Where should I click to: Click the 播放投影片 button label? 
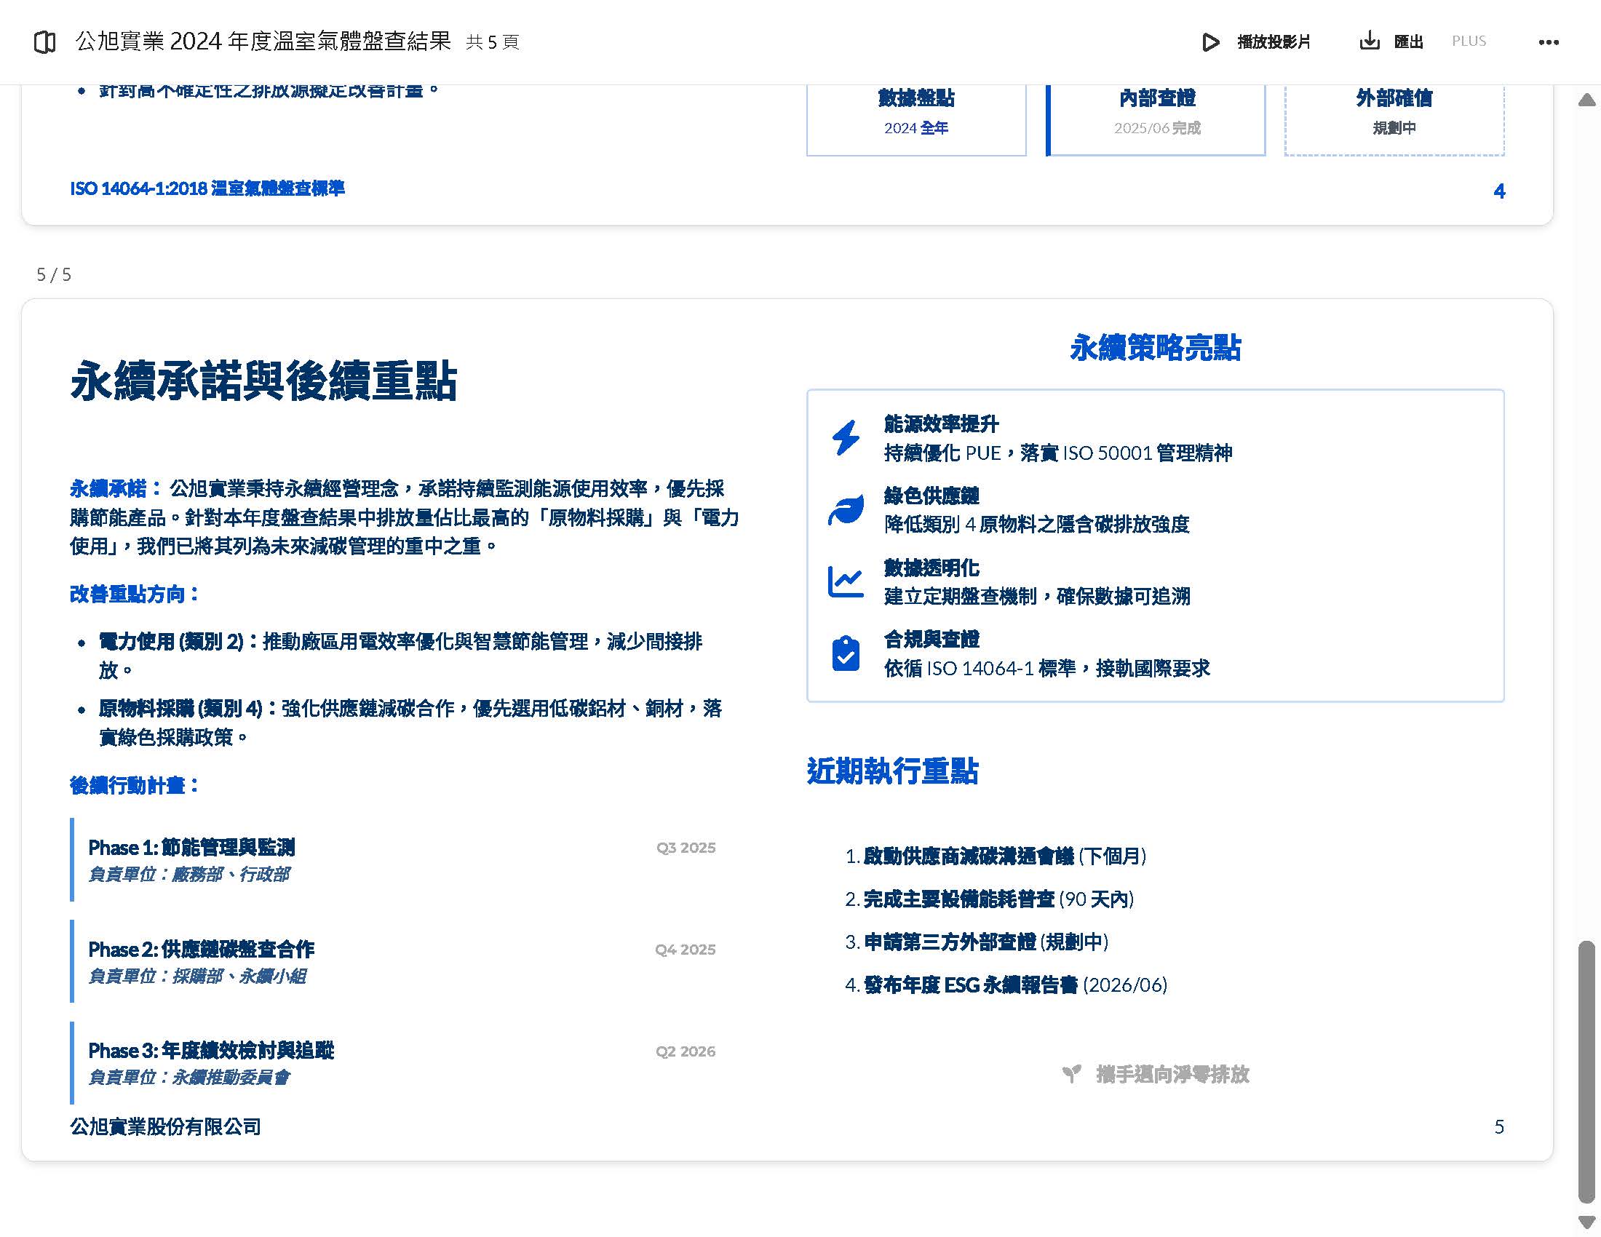coord(1274,41)
